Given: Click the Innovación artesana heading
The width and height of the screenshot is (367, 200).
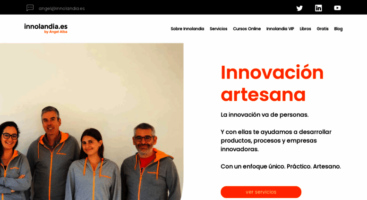Looking at the screenshot, I should [x=272, y=83].
